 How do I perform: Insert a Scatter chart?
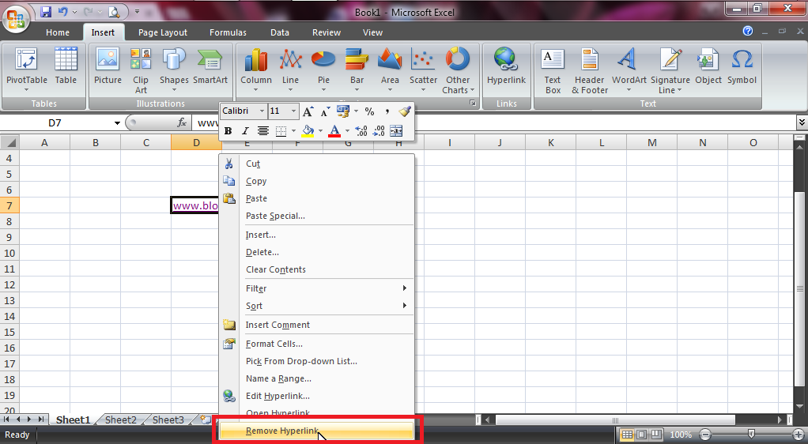(x=423, y=70)
